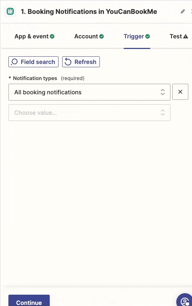This screenshot has height=306, width=192.
Task: Click the magnifier icon in Field search
Action: [14, 62]
